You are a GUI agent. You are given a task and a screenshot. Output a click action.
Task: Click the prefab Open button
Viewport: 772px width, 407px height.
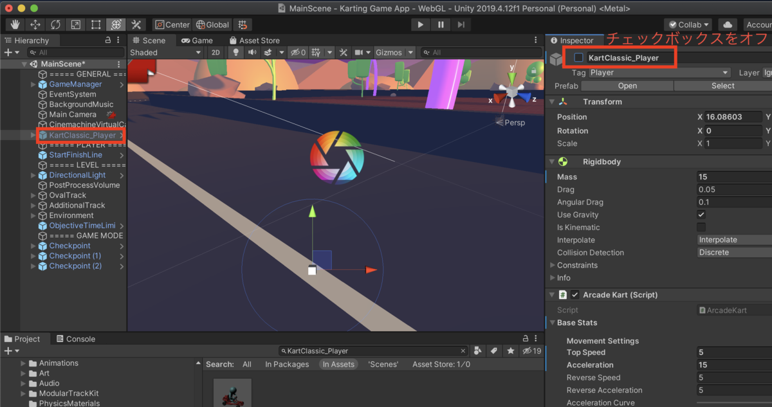627,86
